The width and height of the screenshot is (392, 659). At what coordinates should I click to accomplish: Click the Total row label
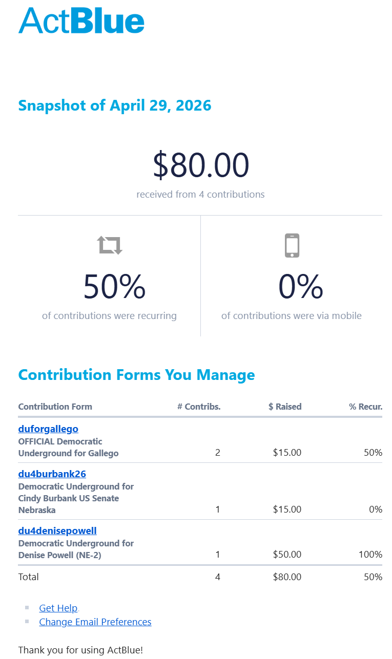click(x=29, y=577)
